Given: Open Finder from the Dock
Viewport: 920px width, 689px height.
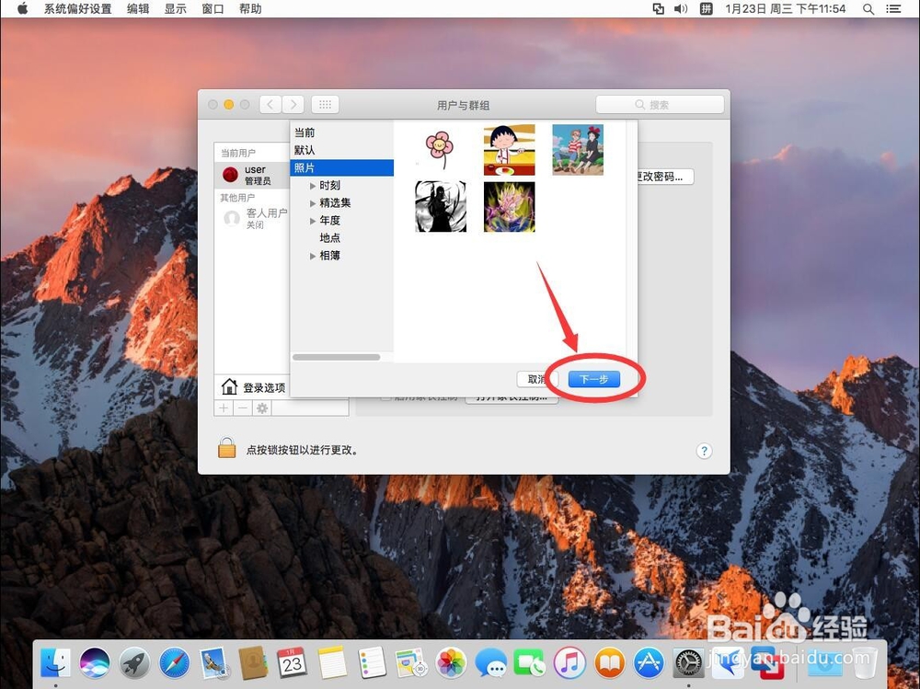Looking at the screenshot, I should (56, 663).
